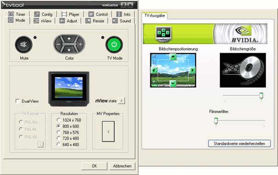Click the TV-Format arrow button

point(41,145)
